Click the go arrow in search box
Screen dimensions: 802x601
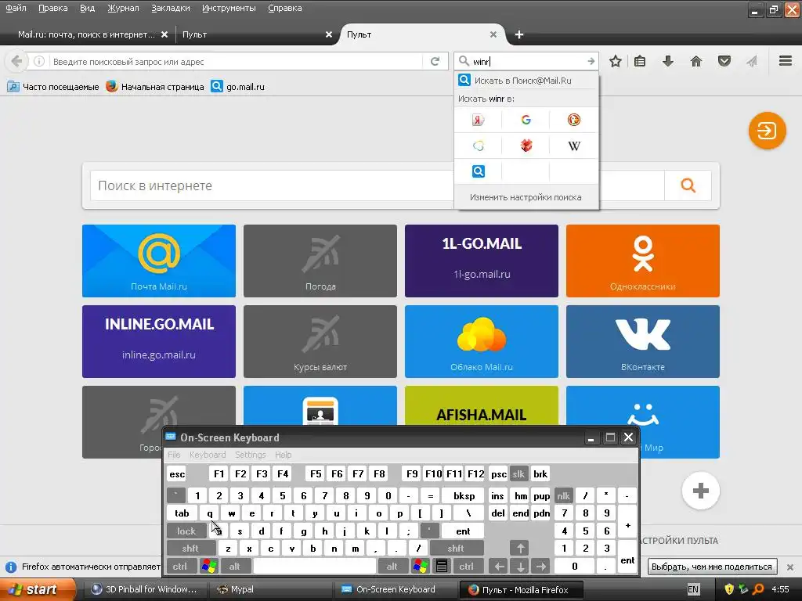(x=591, y=61)
